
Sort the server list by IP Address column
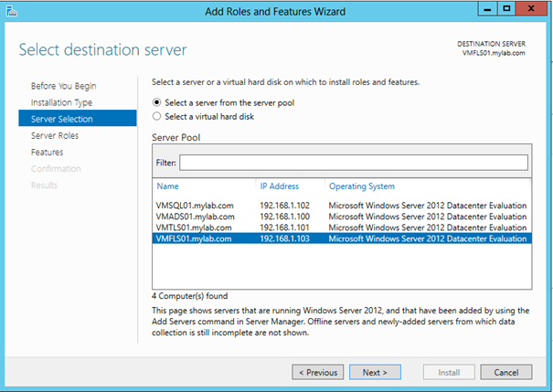point(280,186)
